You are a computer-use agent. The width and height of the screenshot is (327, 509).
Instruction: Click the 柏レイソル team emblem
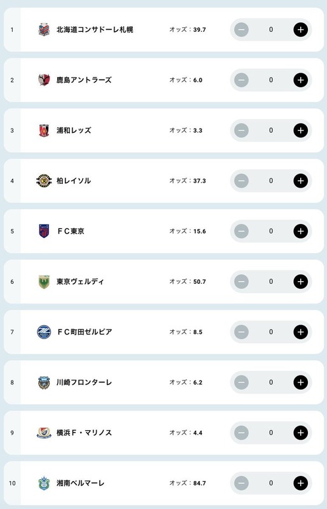(x=44, y=181)
